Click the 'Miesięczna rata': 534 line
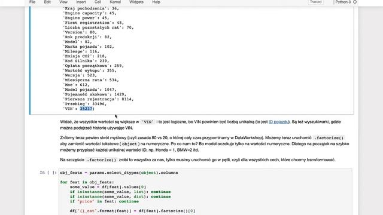 (x=91, y=80)
